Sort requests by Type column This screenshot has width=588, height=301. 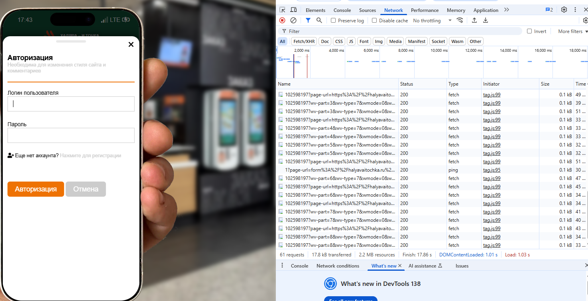pos(464,84)
